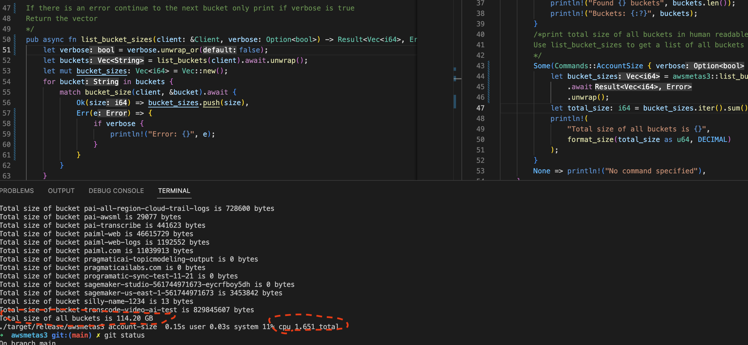This screenshot has height=345, width=748.
Task: Open the OUTPUT panel tab
Action: (61, 191)
